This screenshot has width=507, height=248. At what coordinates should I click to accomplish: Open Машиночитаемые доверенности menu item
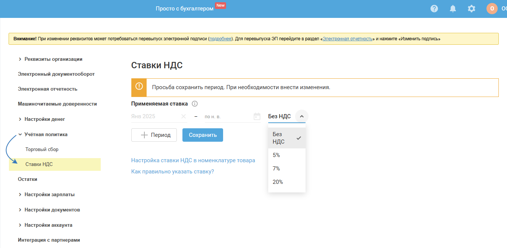pos(57,104)
